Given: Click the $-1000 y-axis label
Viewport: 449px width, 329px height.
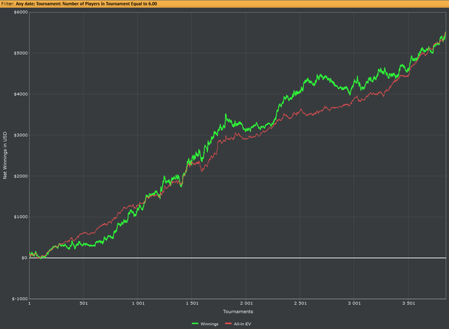Looking at the screenshot, I should click(20, 299).
